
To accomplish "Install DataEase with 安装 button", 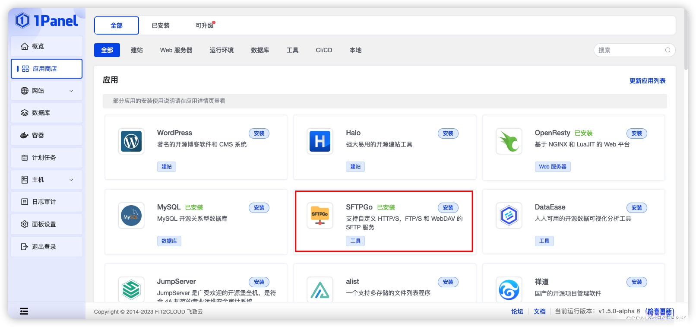I will tap(637, 208).
